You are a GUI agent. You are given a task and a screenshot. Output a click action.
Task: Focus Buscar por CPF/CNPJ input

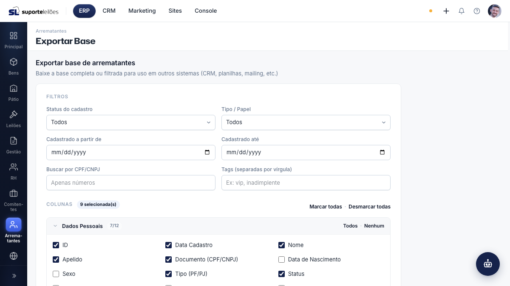(x=131, y=183)
